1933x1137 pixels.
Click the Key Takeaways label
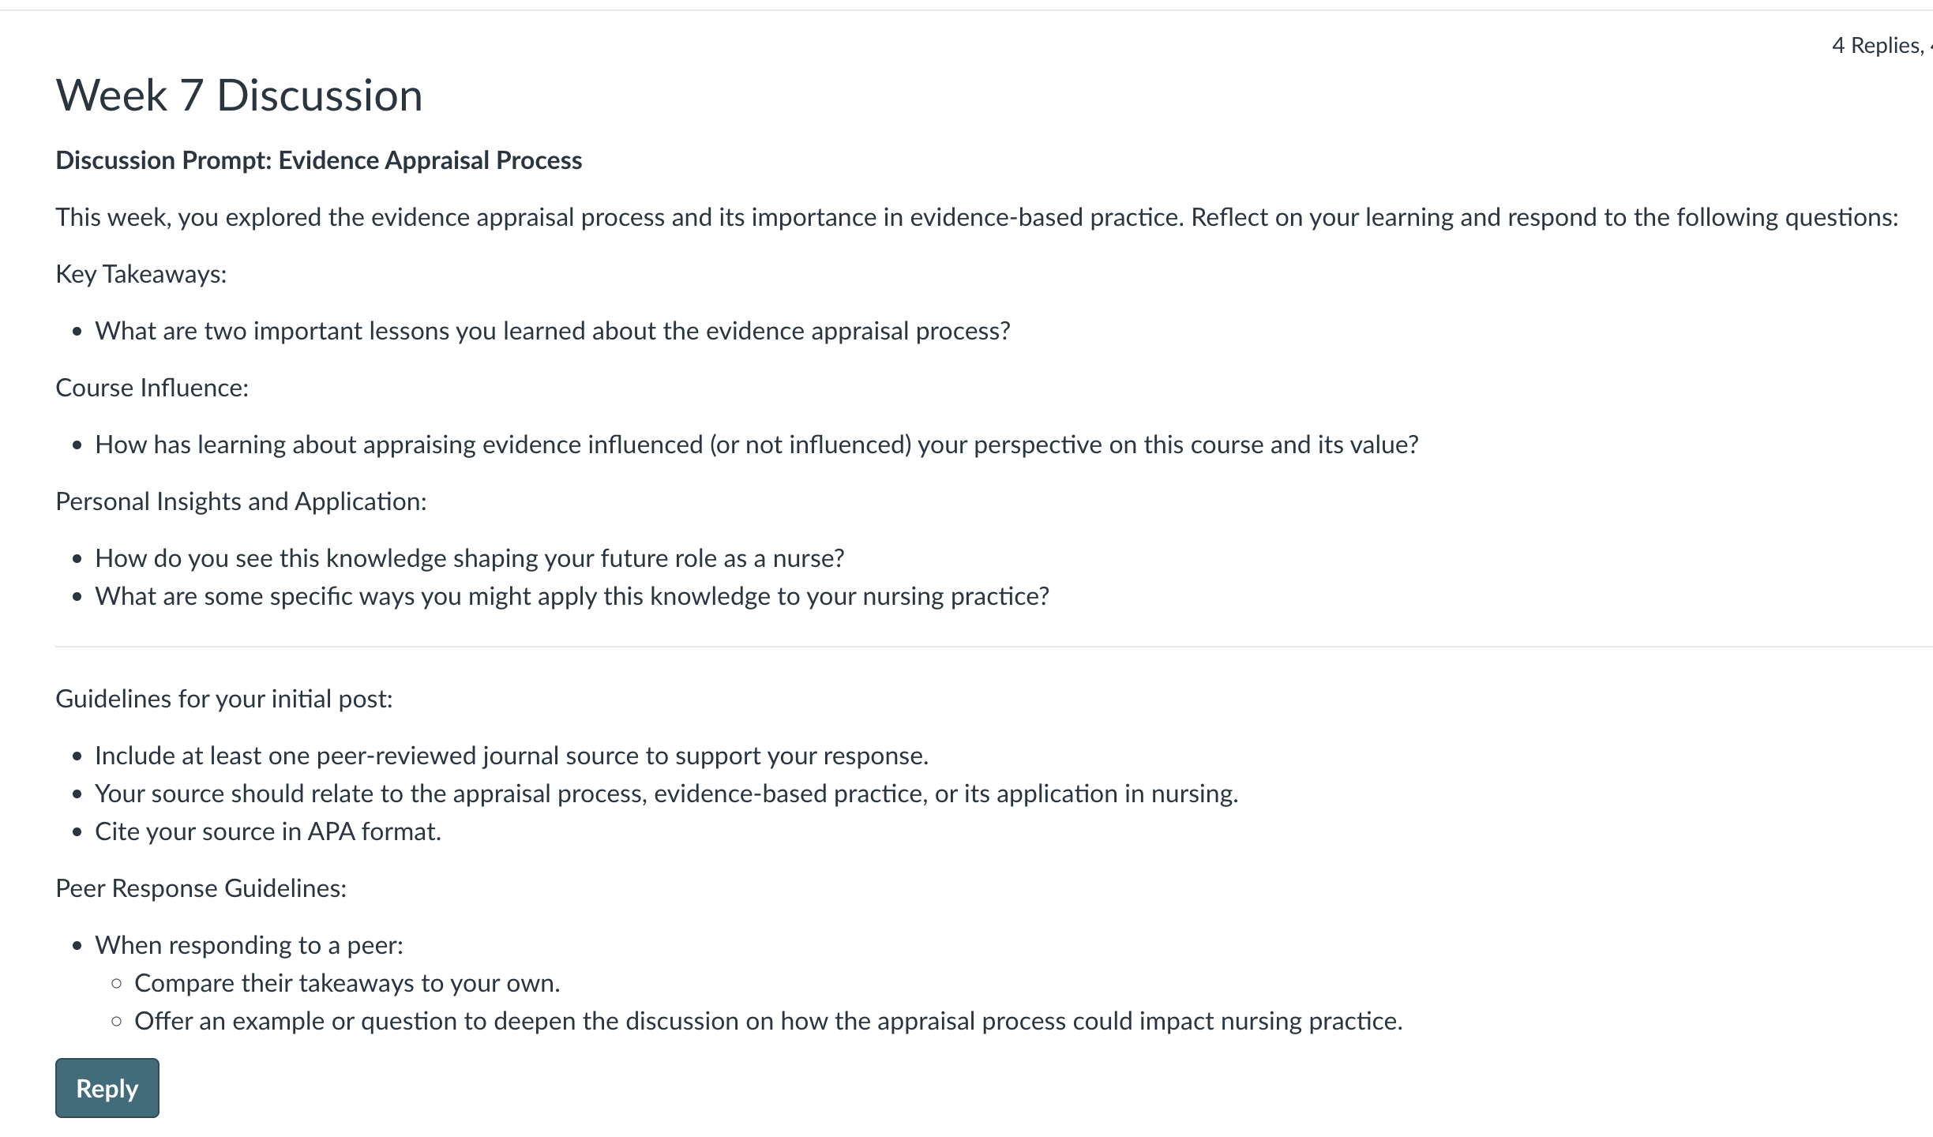(x=141, y=274)
